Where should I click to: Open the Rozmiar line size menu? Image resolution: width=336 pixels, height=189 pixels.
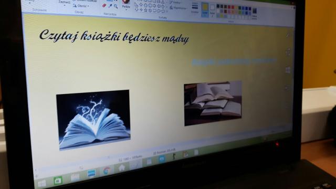[195, 7]
